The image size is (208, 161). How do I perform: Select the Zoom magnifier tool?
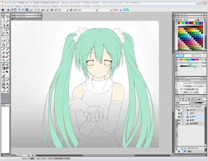pos(3,18)
